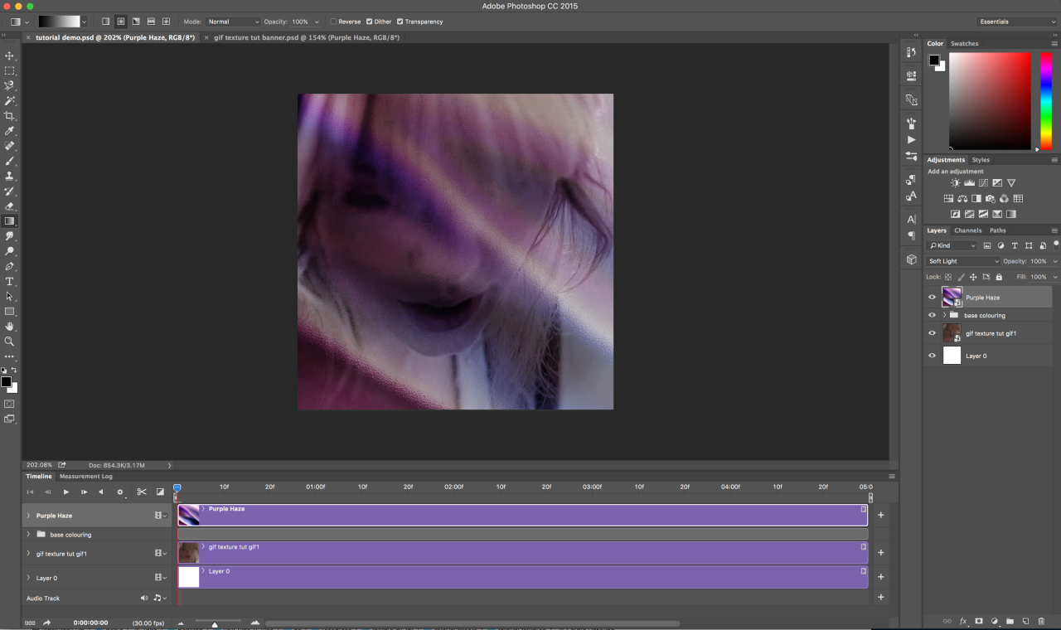The image size is (1061, 630).
Task: Click the lock all padlock icon
Action: pyautogui.click(x=999, y=277)
